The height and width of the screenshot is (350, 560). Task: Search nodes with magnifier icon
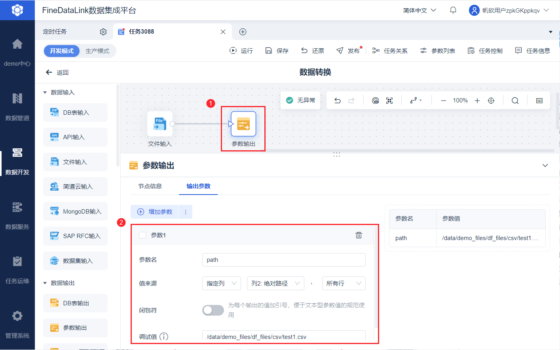[515, 100]
